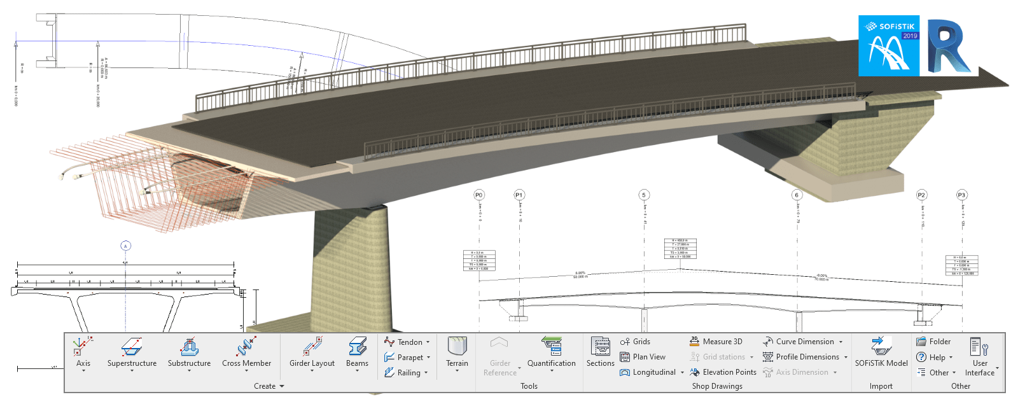Select the Axis tool icon
This screenshot has width=1018, height=404.
pyautogui.click(x=83, y=347)
